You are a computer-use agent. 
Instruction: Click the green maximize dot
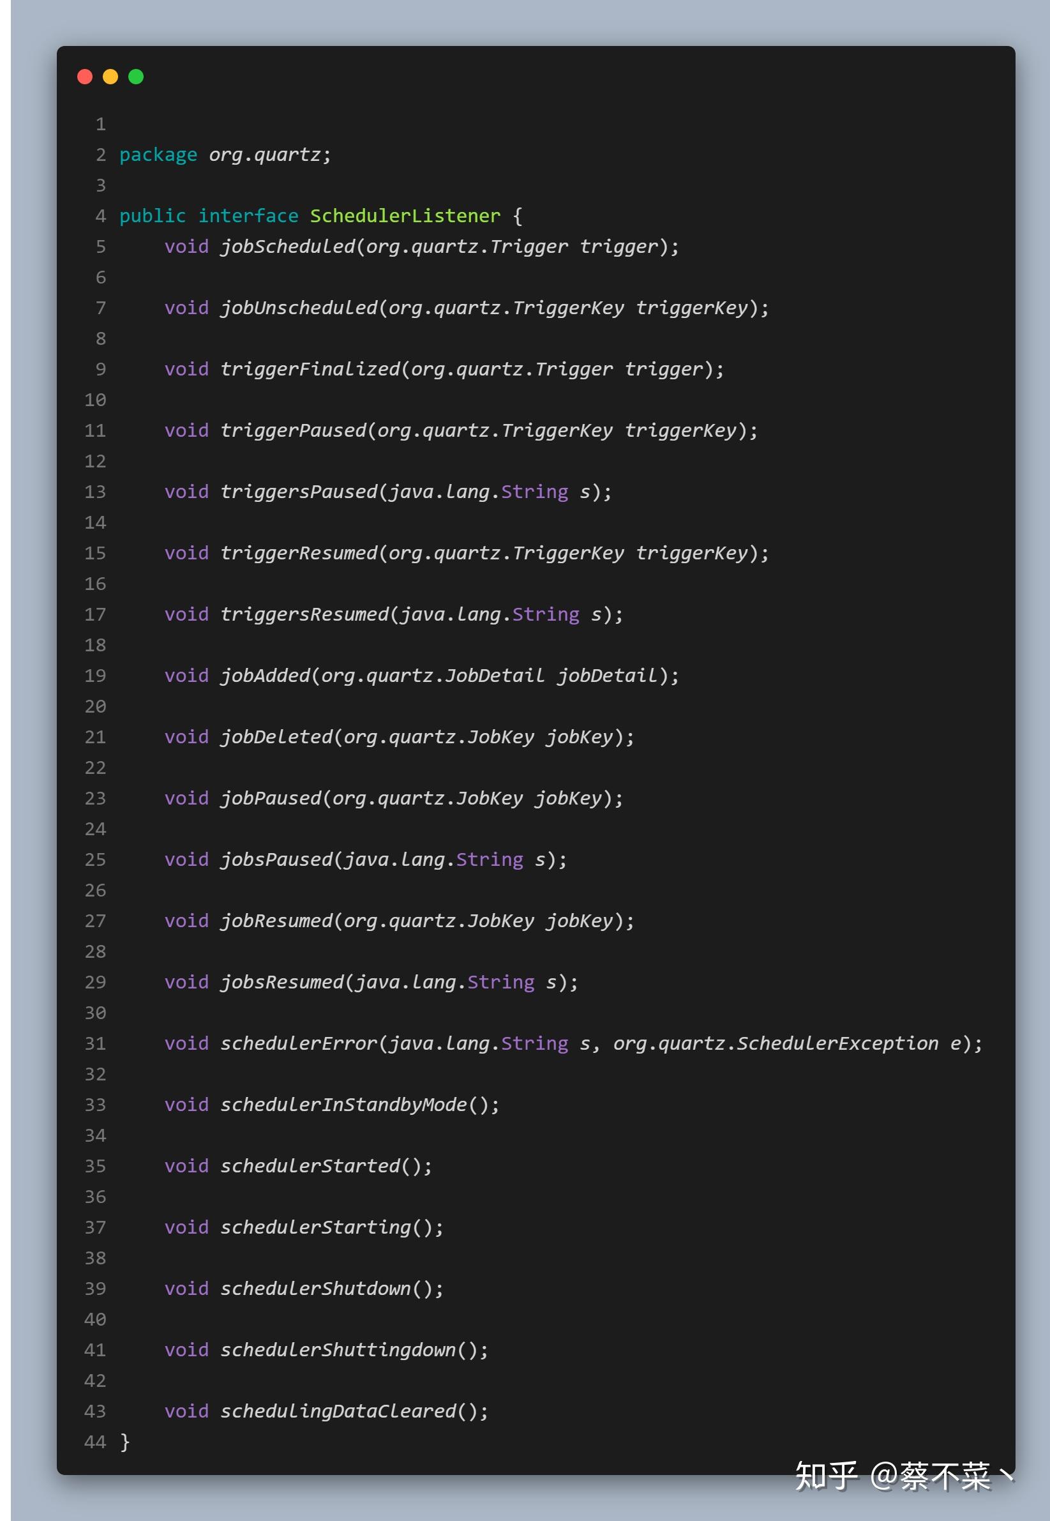pos(136,77)
